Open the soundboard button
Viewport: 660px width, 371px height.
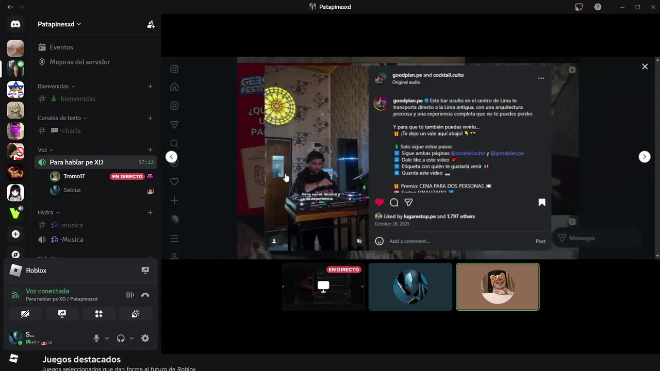136,313
